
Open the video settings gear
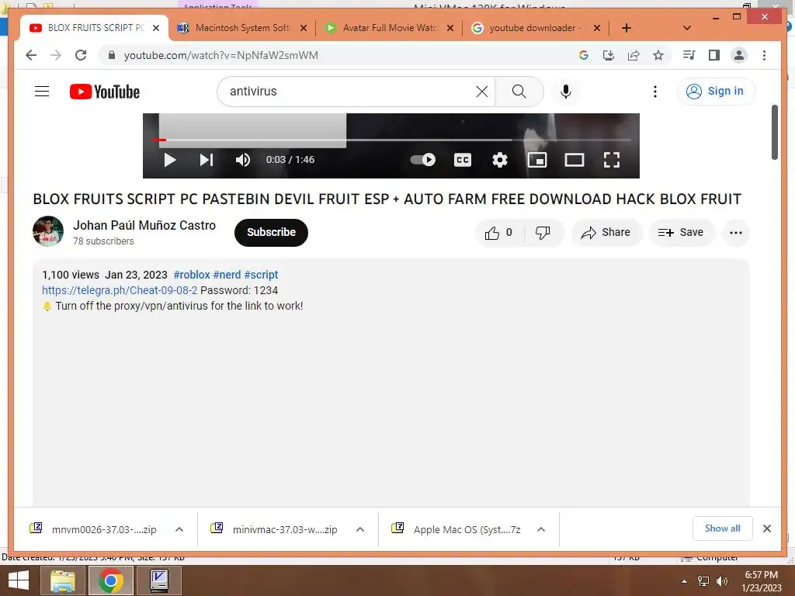coord(500,160)
